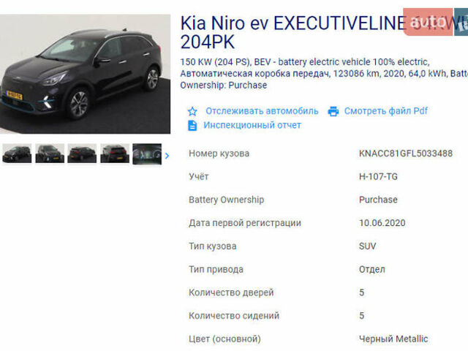
Task: Click the Черный Metallic color value
Action: click(393, 339)
